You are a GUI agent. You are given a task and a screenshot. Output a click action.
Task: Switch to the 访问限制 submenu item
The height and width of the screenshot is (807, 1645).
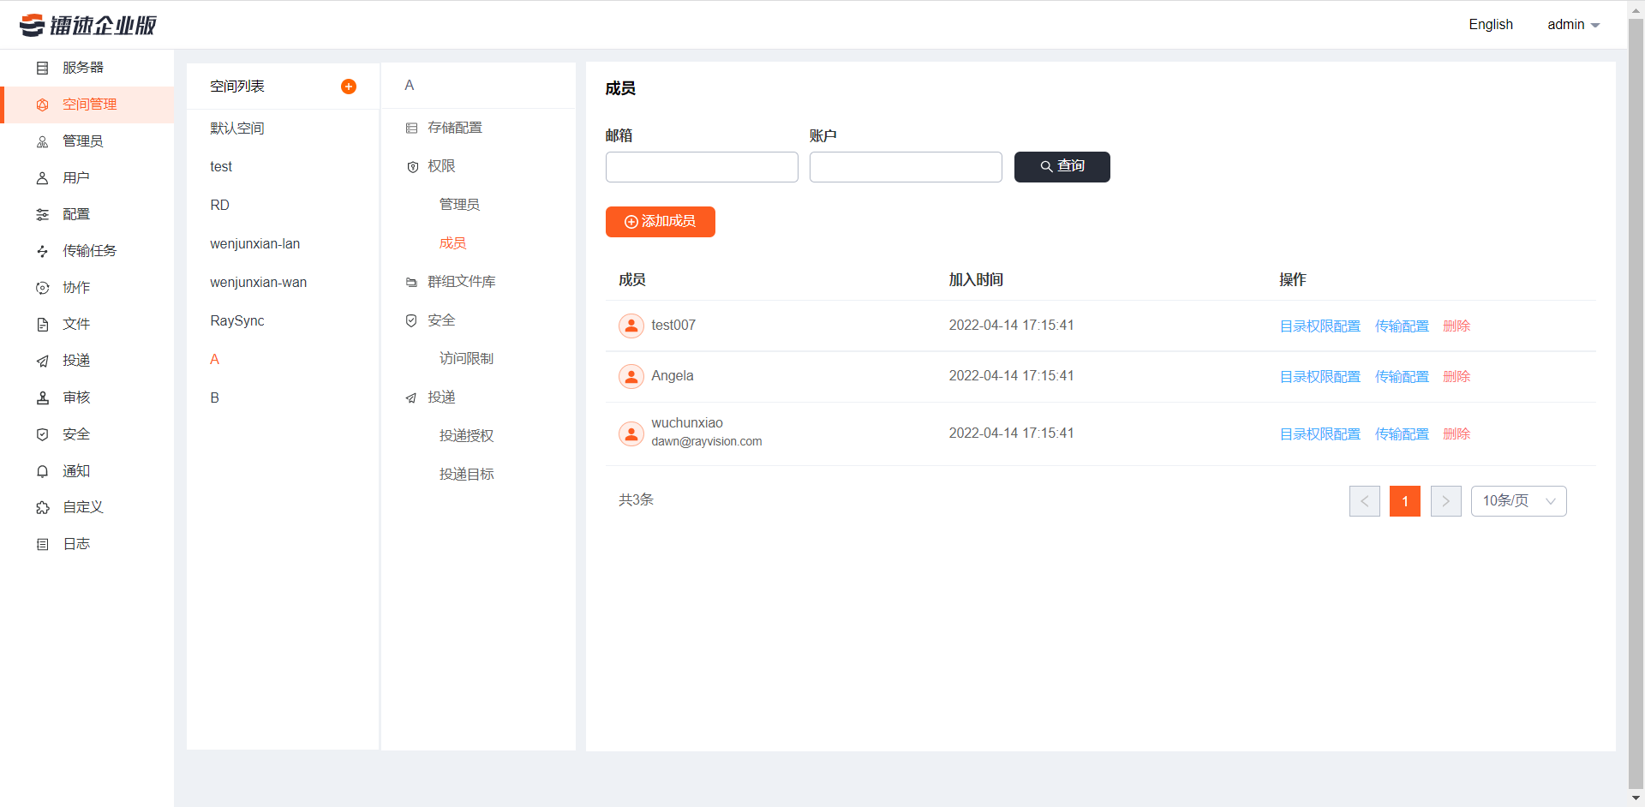click(x=466, y=358)
